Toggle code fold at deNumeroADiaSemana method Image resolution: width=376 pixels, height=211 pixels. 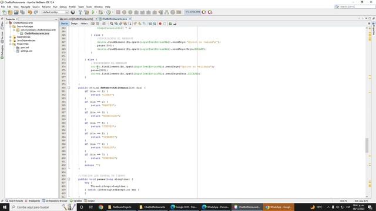[x=69, y=88]
